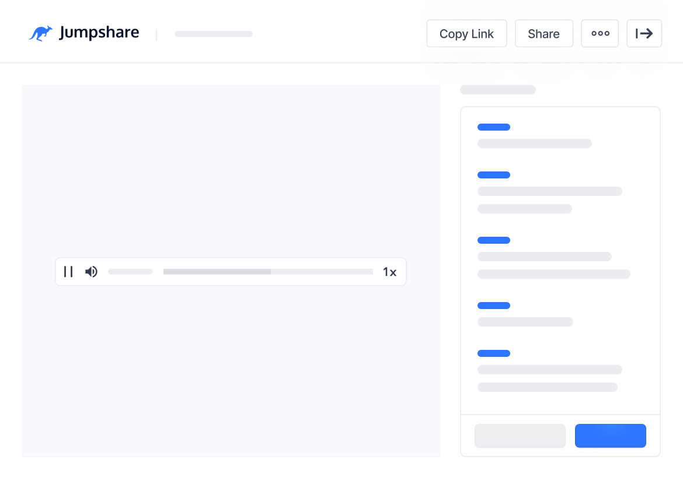
Task: Pause the video playback
Action: click(x=68, y=272)
